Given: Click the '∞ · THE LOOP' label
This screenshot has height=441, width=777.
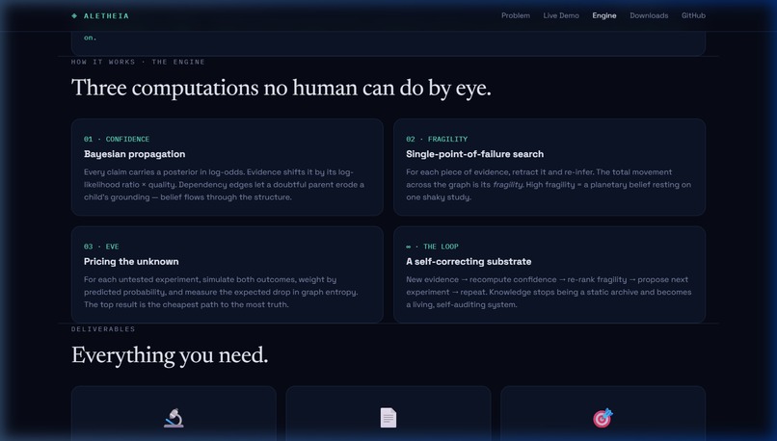Looking at the screenshot, I should 432,246.
